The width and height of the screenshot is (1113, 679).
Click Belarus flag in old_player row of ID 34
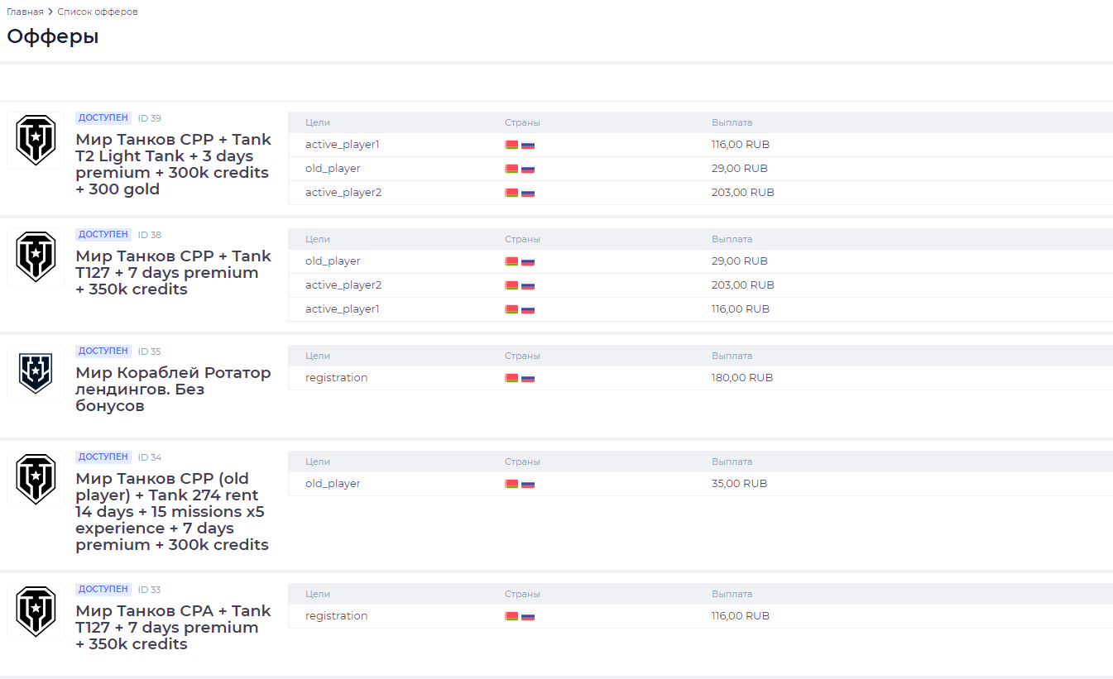tap(511, 484)
